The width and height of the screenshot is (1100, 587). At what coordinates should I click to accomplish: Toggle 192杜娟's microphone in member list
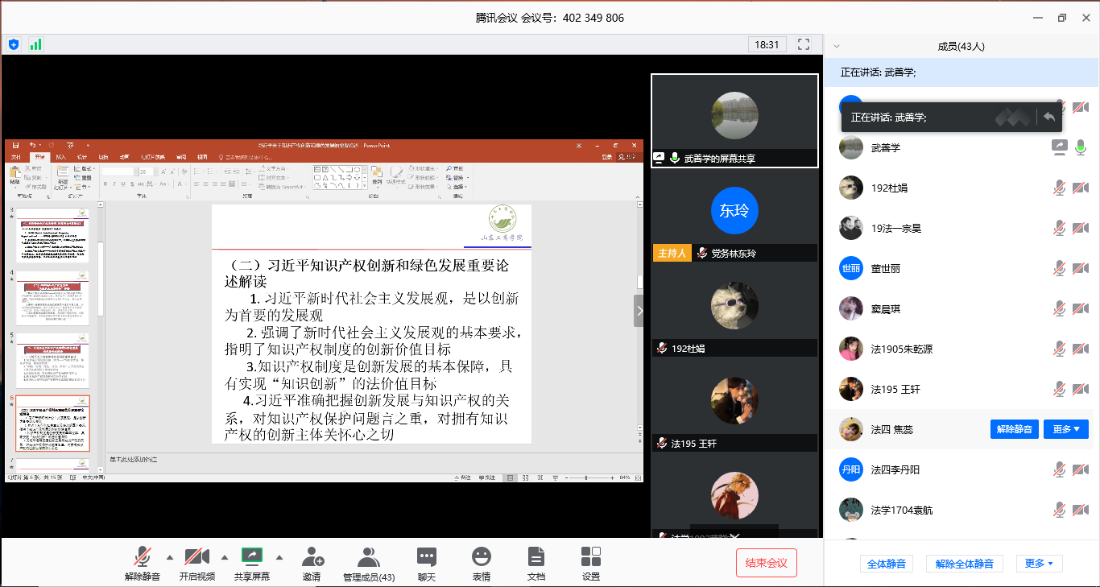[x=1061, y=188]
